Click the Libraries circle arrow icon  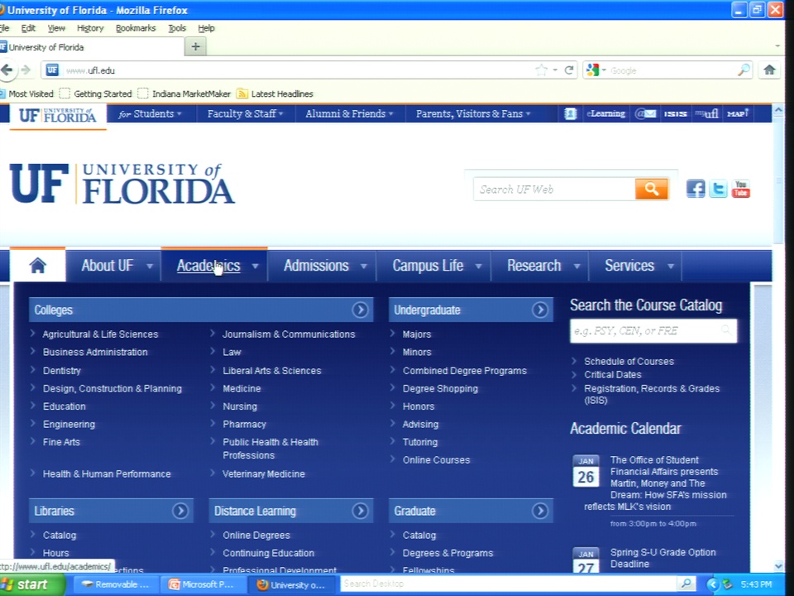179,511
